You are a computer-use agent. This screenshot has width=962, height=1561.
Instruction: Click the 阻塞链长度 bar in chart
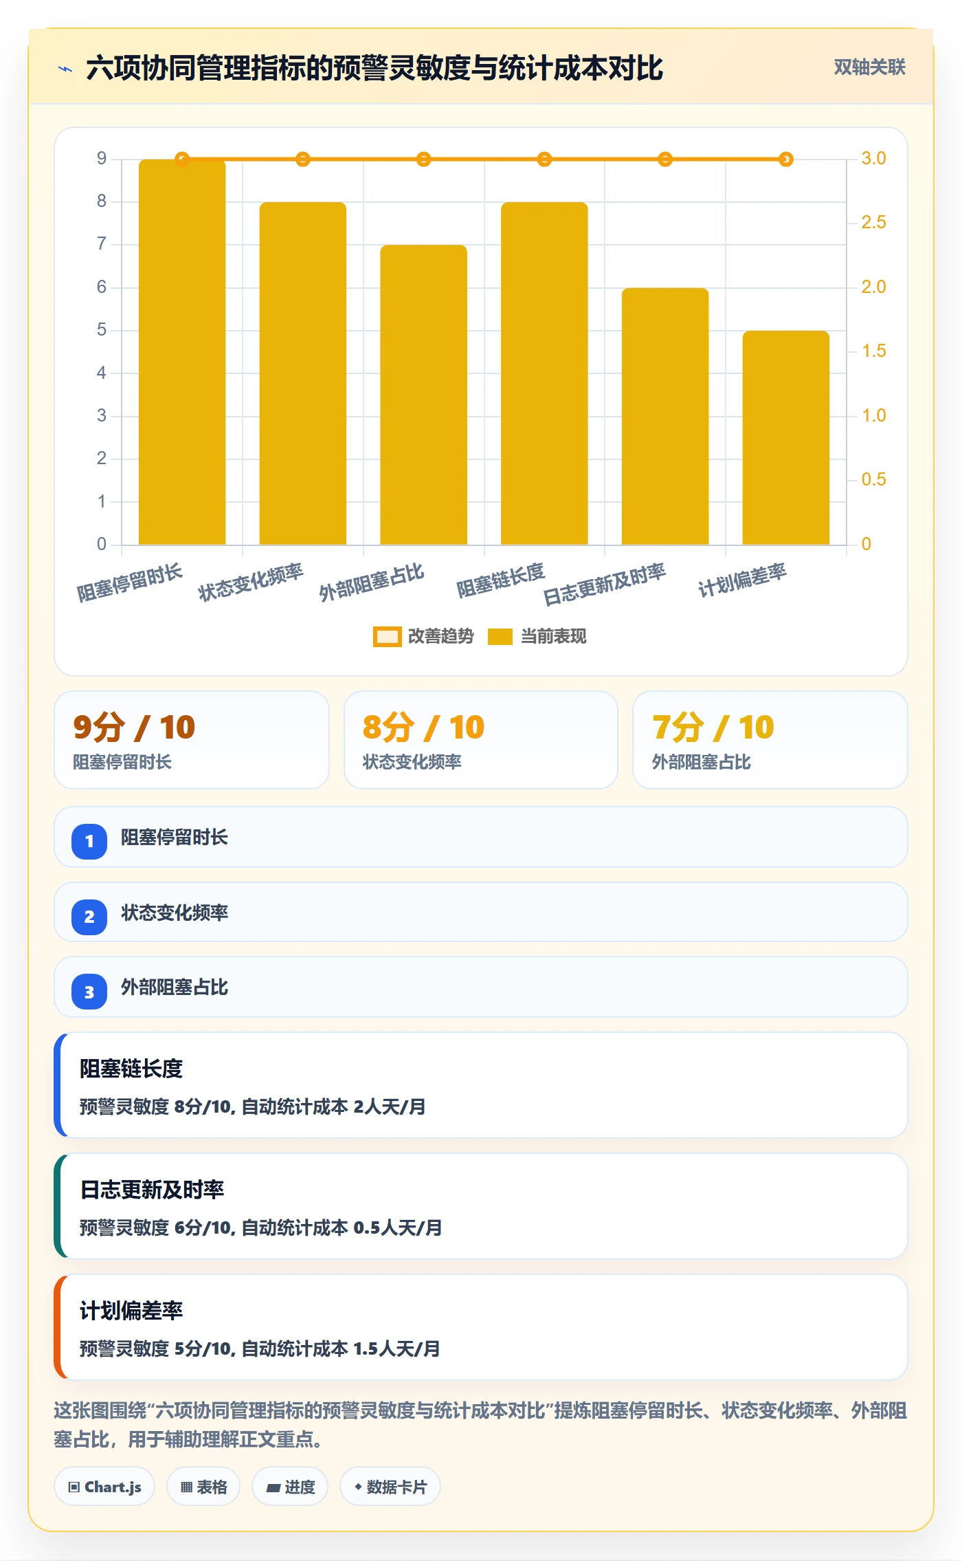544,373
